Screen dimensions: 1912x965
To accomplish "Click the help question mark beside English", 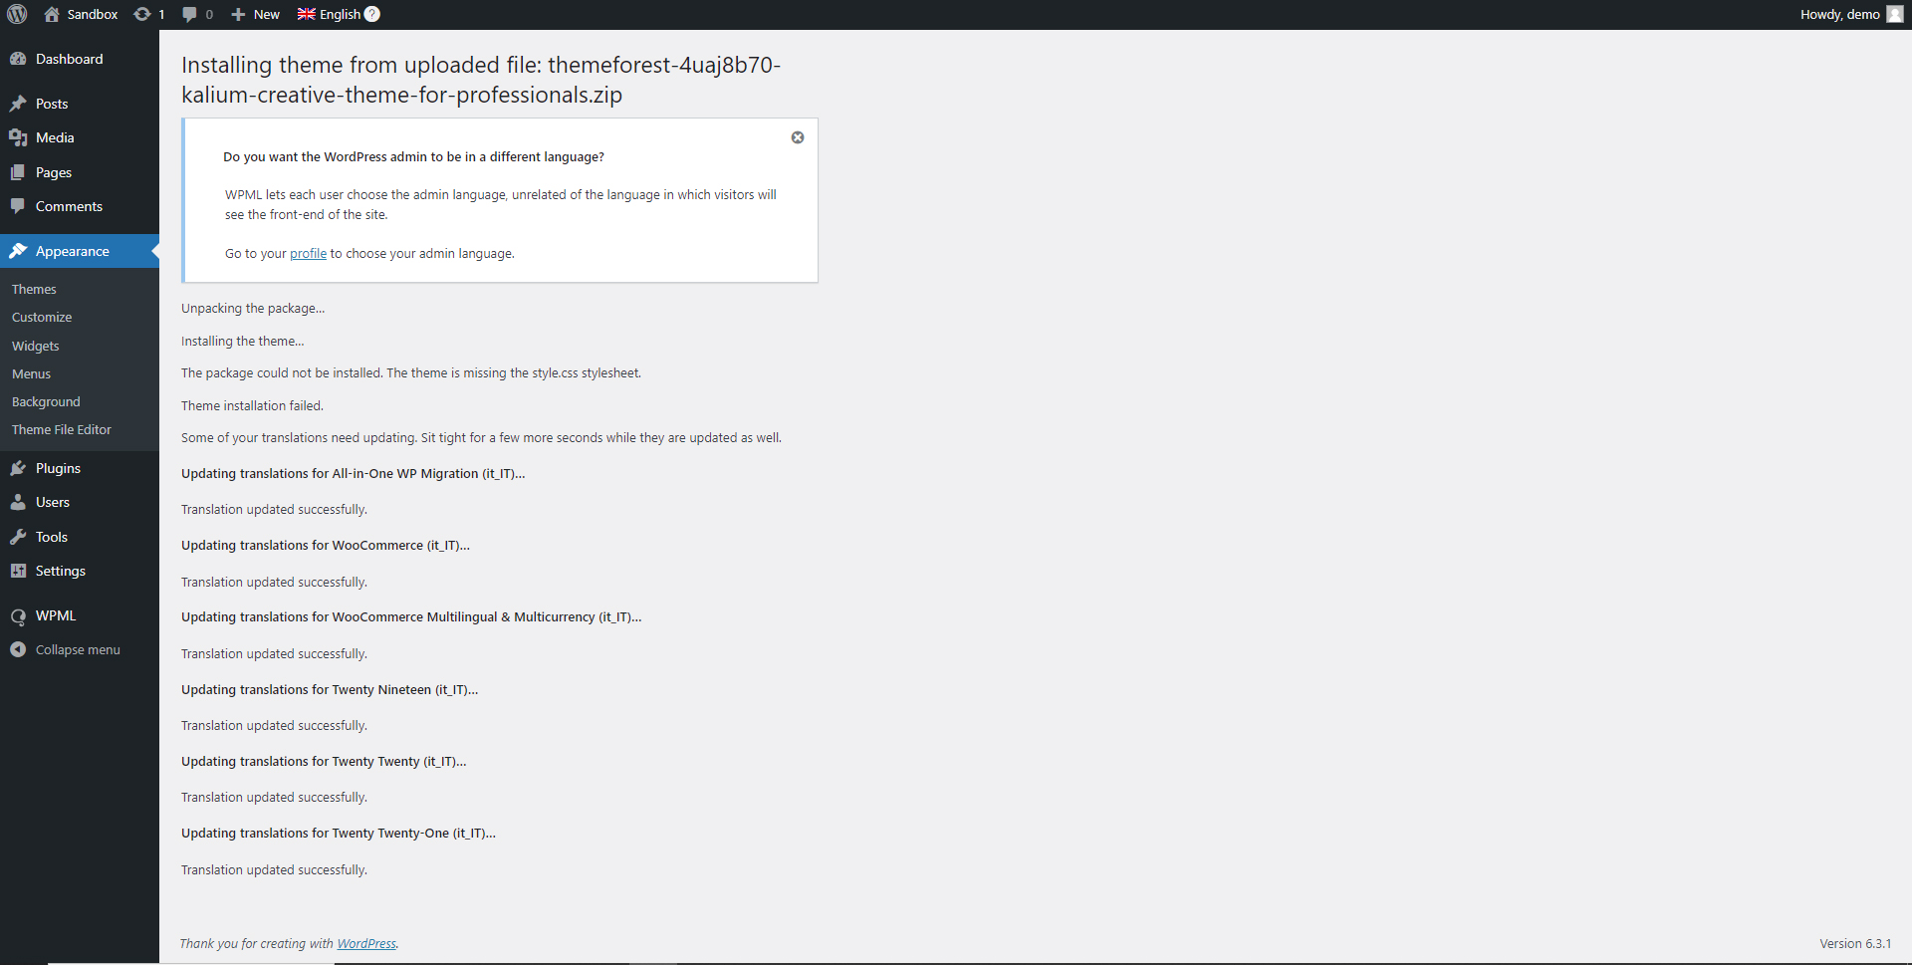I will click(x=372, y=14).
